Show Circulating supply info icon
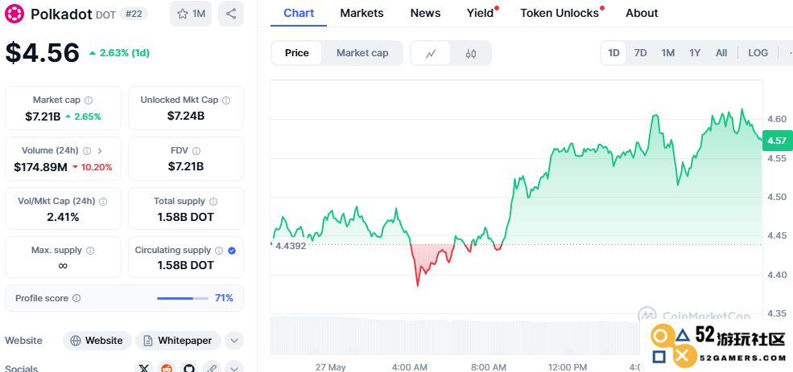Viewport: 793px width, 372px height. [x=219, y=250]
